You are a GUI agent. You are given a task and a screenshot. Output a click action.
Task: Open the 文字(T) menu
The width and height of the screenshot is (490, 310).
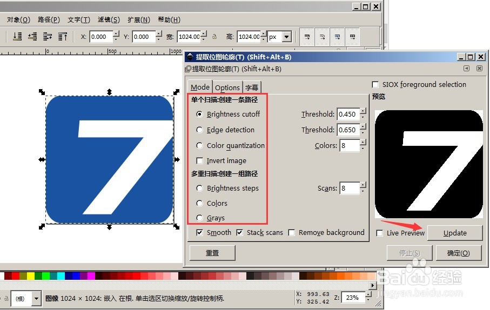(79, 19)
